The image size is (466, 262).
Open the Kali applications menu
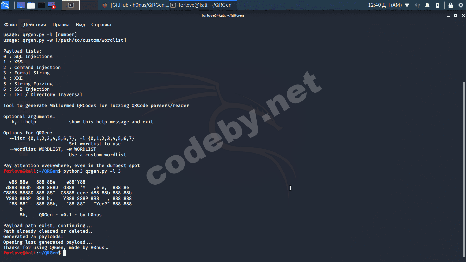click(5, 5)
